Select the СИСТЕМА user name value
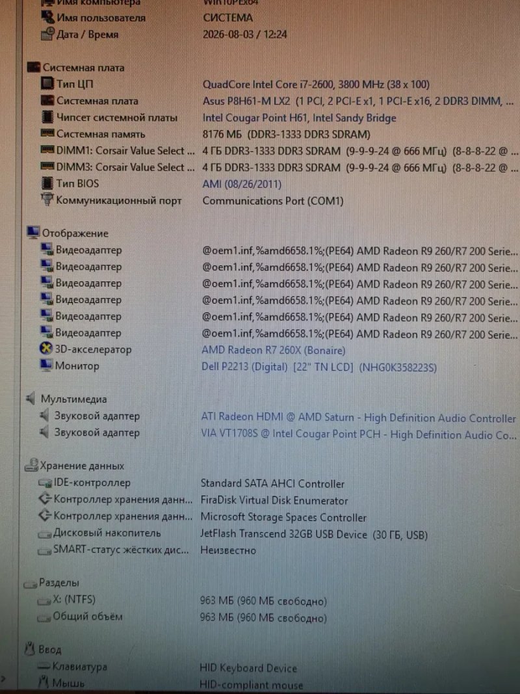Image resolution: width=520 pixels, height=694 pixels. [x=227, y=18]
